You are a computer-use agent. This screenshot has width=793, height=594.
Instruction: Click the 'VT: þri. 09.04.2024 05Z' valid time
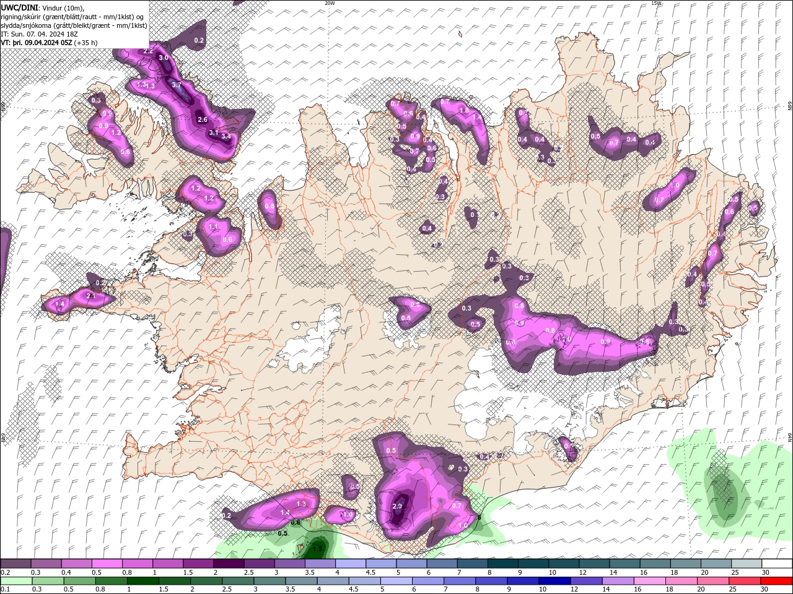coord(37,43)
